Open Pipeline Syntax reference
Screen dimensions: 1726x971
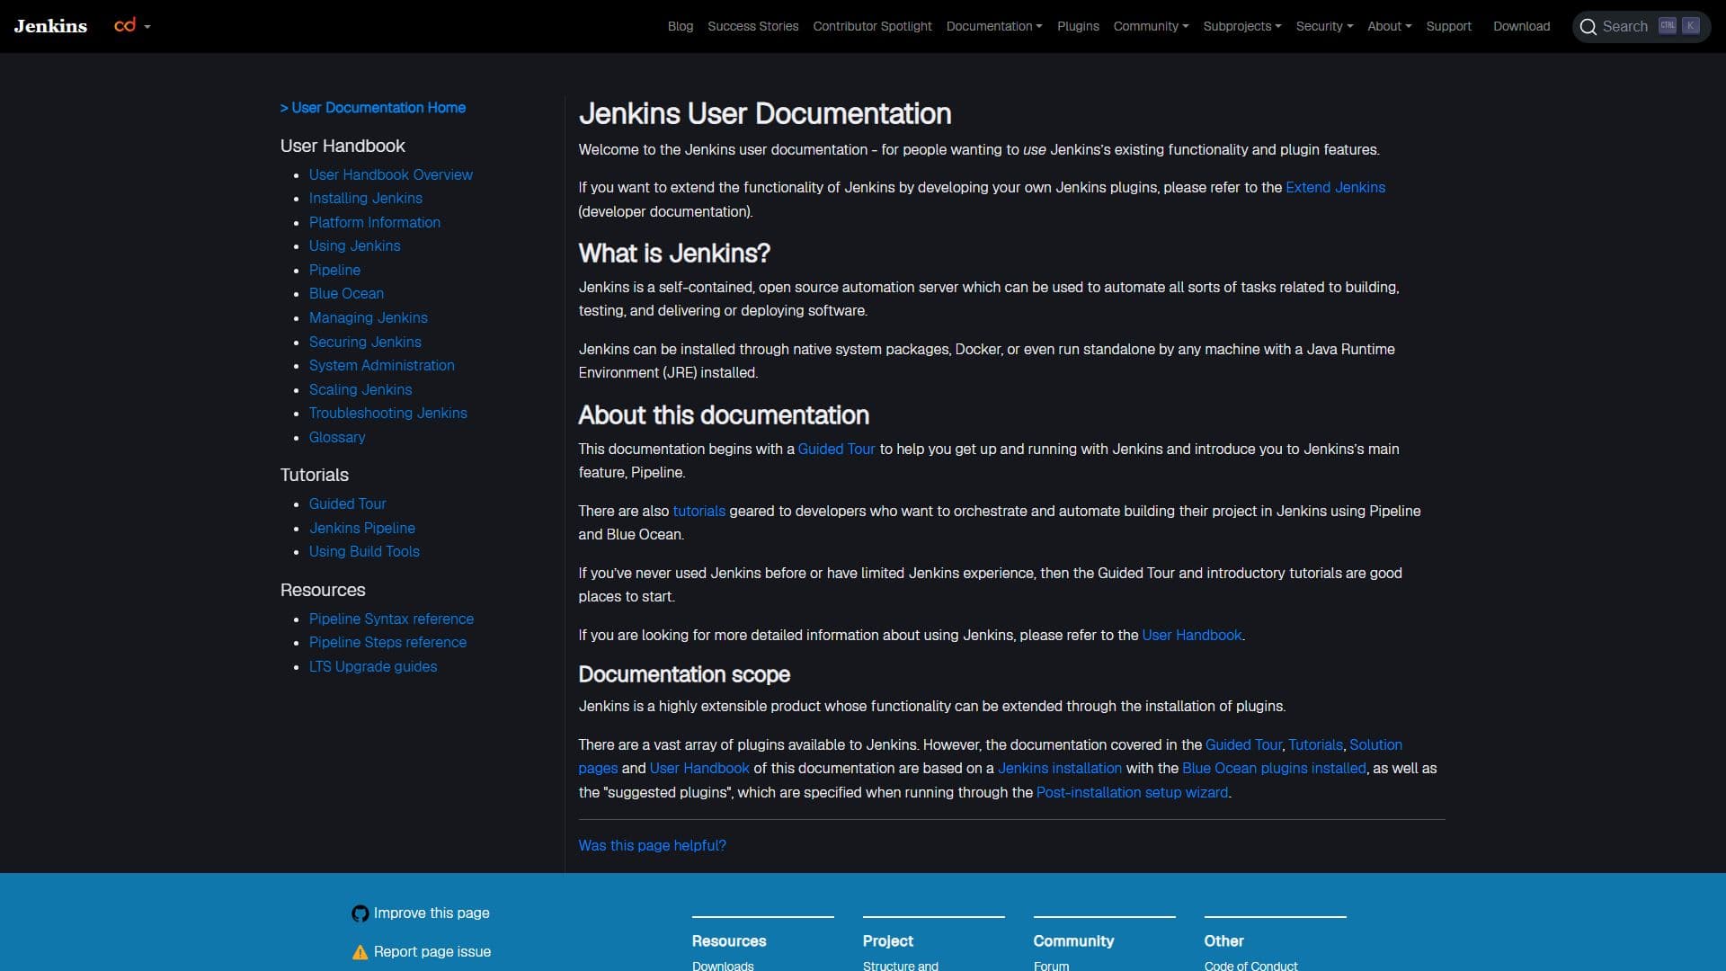click(391, 619)
